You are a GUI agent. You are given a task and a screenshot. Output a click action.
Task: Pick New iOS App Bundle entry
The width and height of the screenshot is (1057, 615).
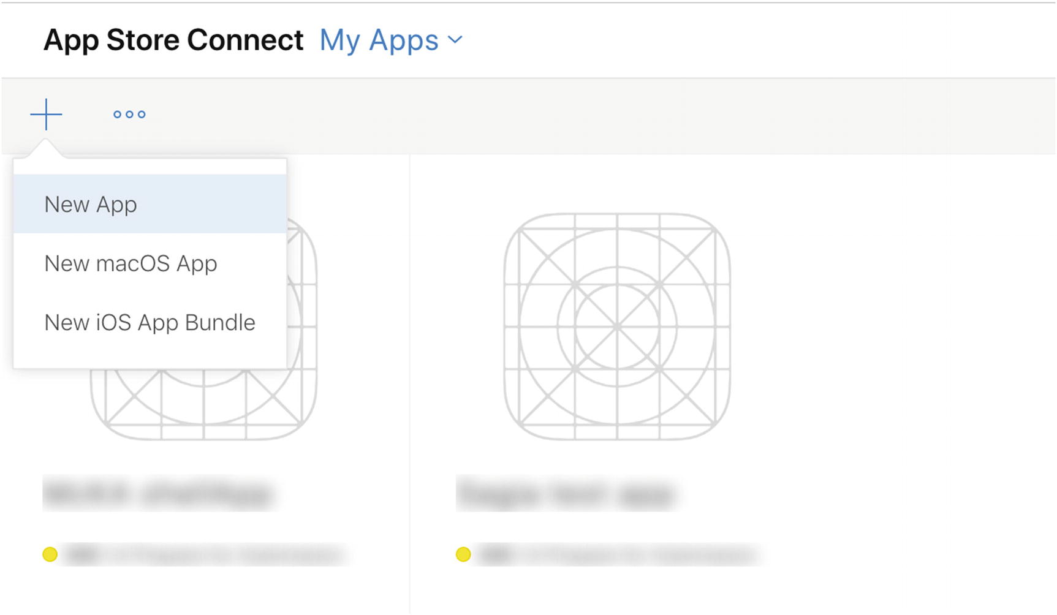pos(150,322)
